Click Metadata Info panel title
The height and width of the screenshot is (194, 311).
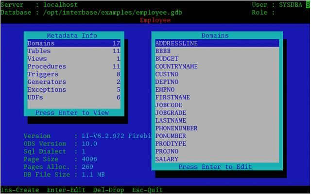tap(72, 35)
